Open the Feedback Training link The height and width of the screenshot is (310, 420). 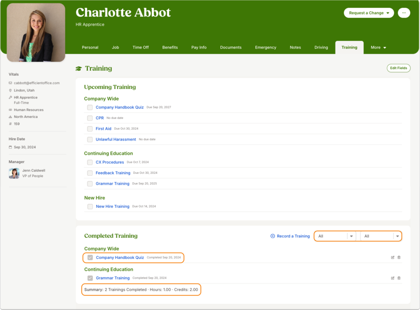tap(113, 173)
